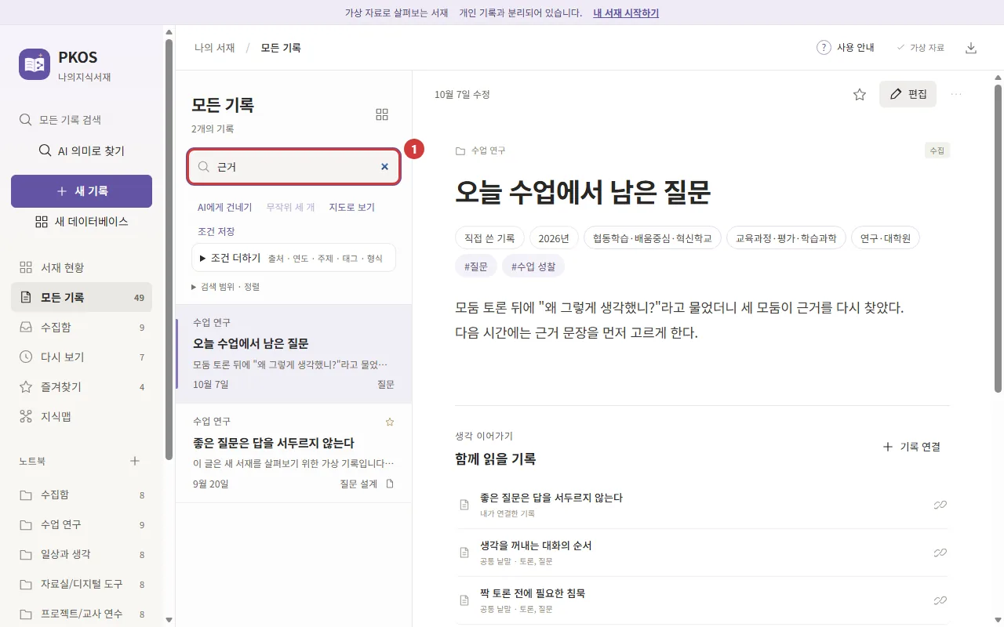Expand 조건 더하기 filter section
Image resolution: width=1004 pixels, height=627 pixels.
[x=293, y=258]
